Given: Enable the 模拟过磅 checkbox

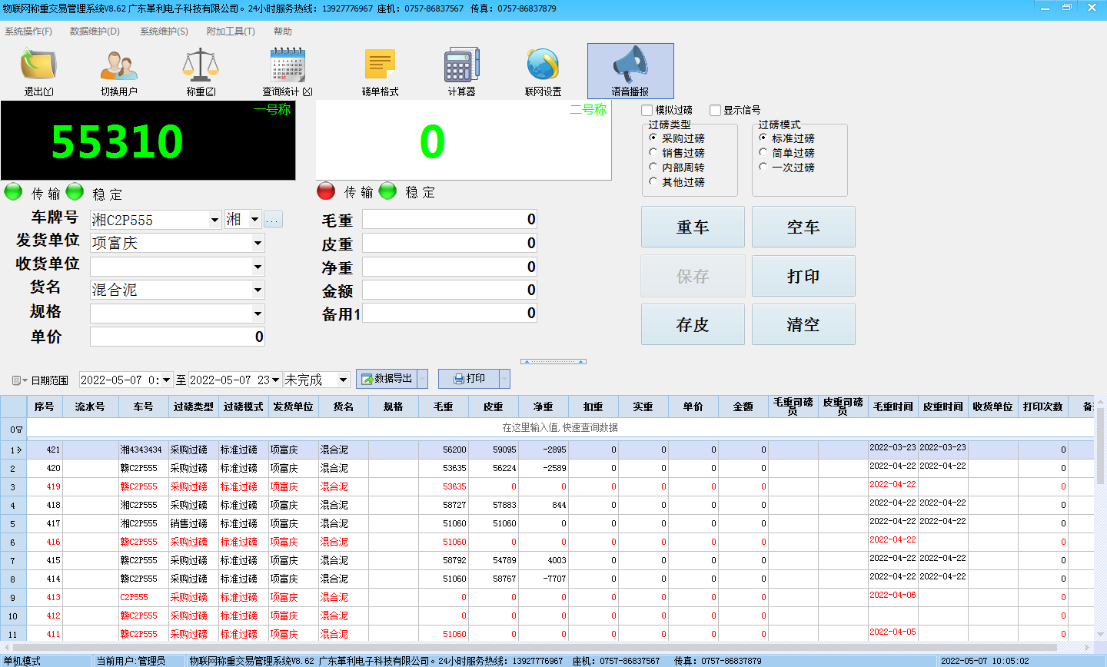Looking at the screenshot, I should tap(647, 111).
